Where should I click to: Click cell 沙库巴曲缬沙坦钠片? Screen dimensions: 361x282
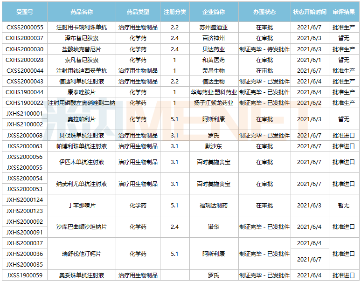82,227
